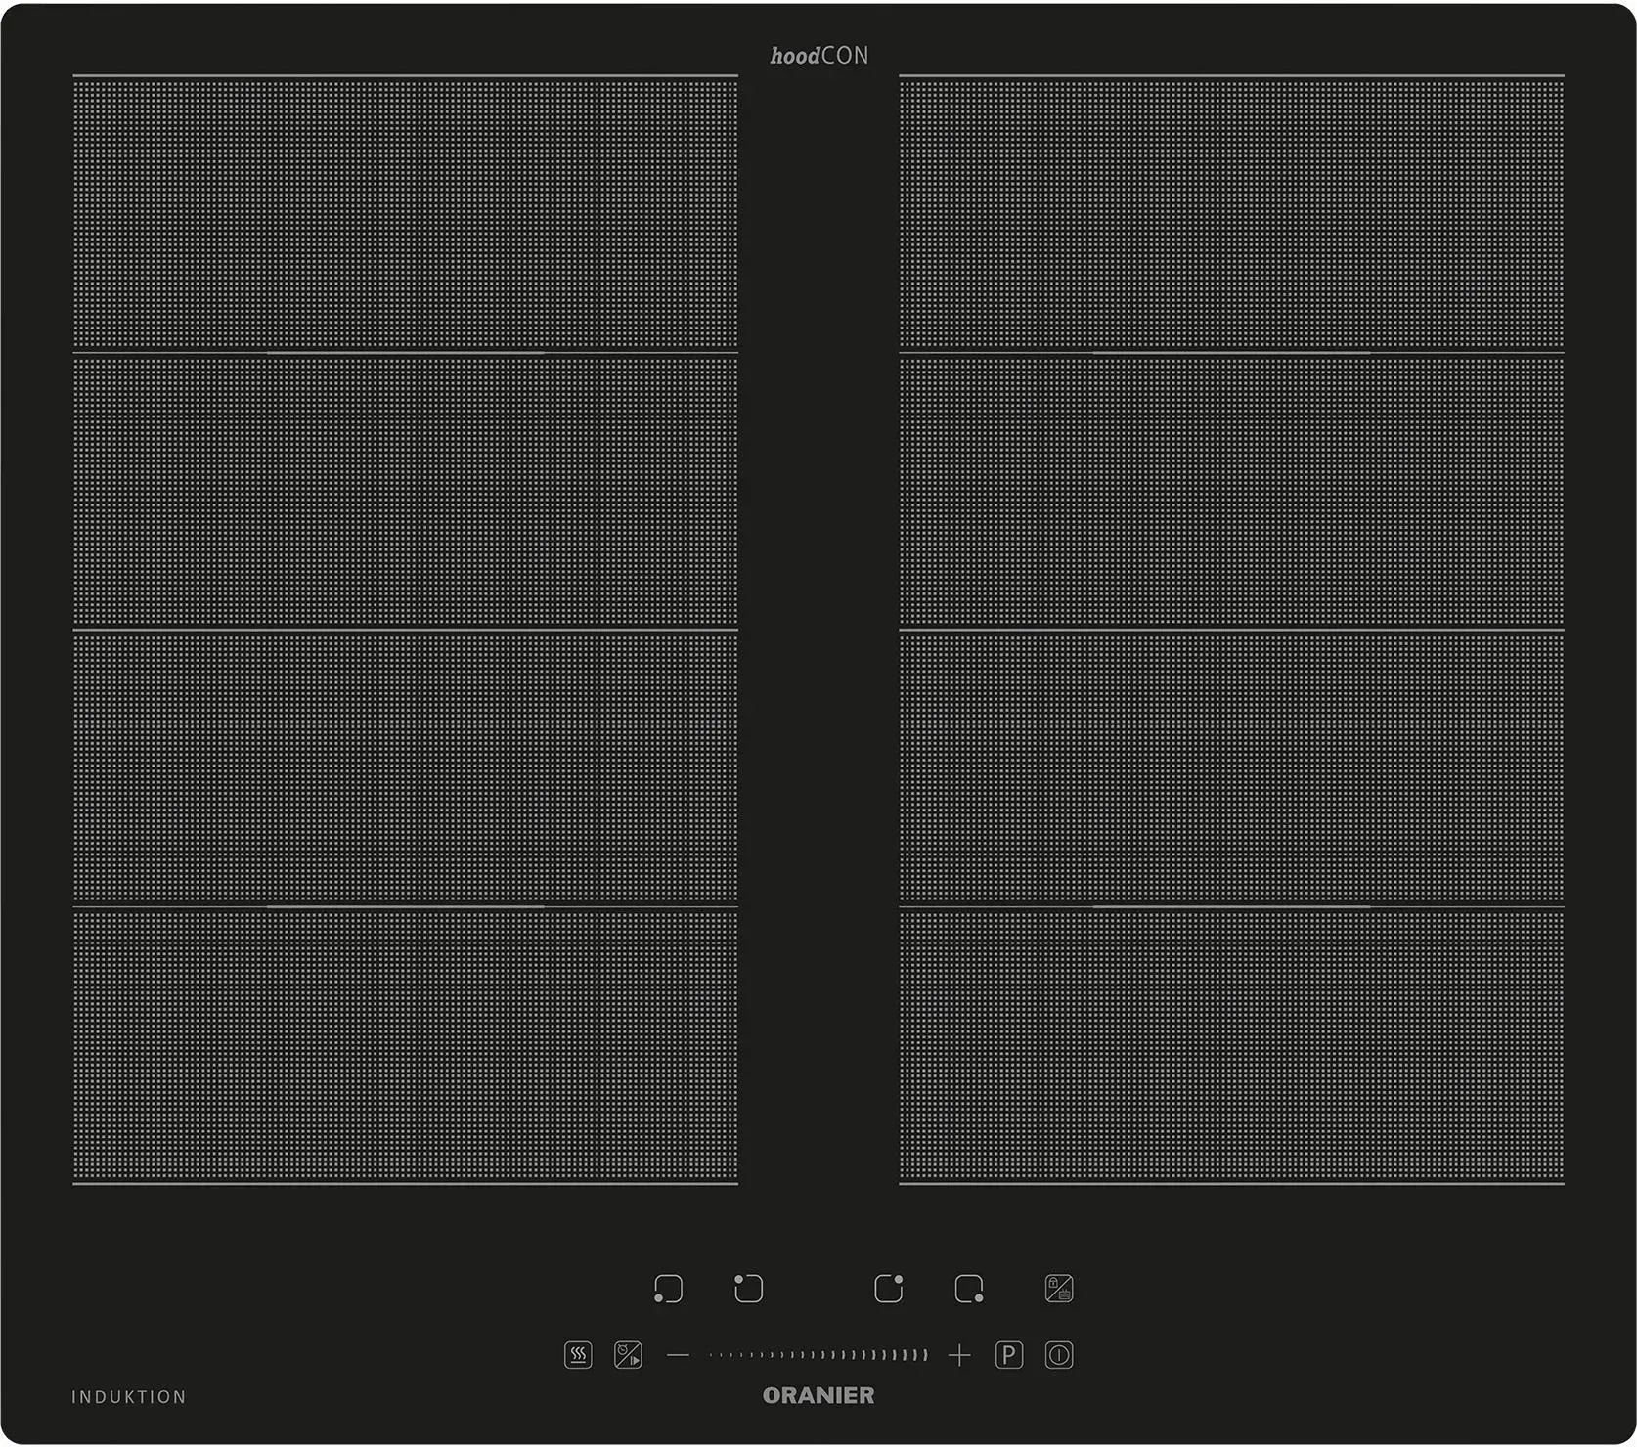Image resolution: width=1637 pixels, height=1447 pixels.
Task: Select the front-right cooking zone icon
Action: click(x=969, y=1289)
